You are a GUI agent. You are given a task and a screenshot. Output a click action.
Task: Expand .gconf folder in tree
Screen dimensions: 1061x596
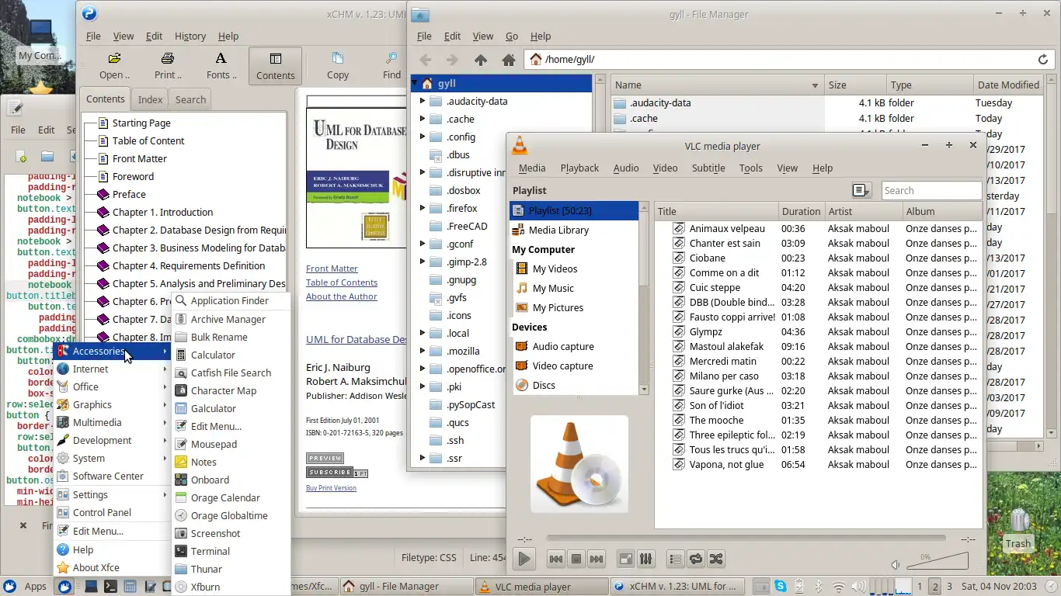click(x=423, y=244)
